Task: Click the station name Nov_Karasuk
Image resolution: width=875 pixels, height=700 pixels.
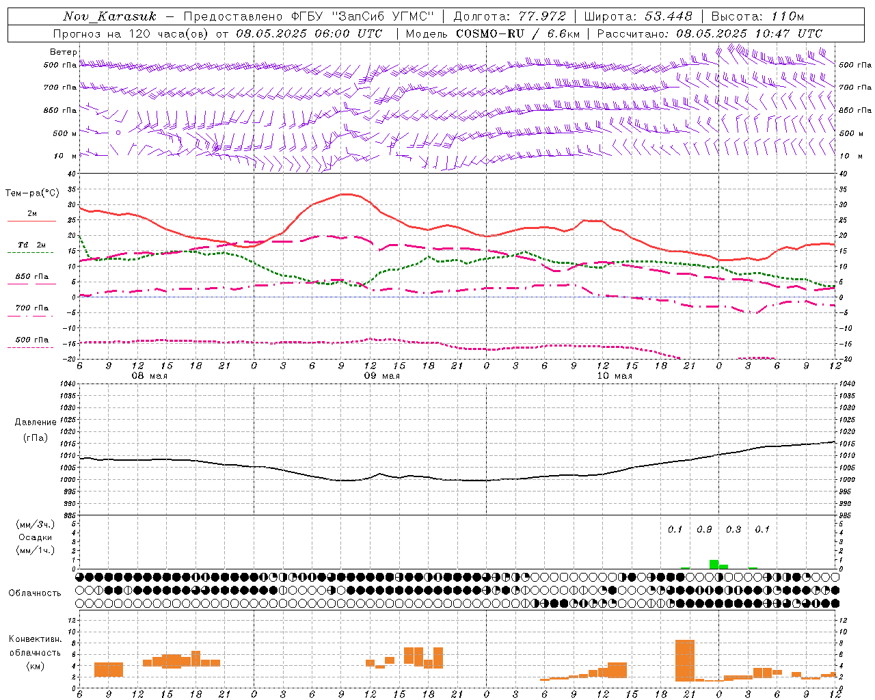Action: pos(109,16)
